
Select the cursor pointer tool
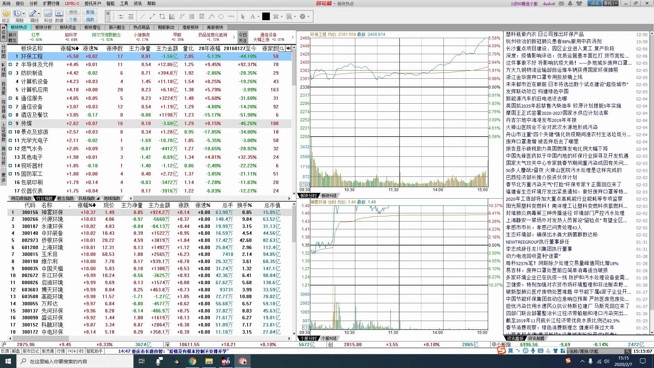click(x=243, y=16)
